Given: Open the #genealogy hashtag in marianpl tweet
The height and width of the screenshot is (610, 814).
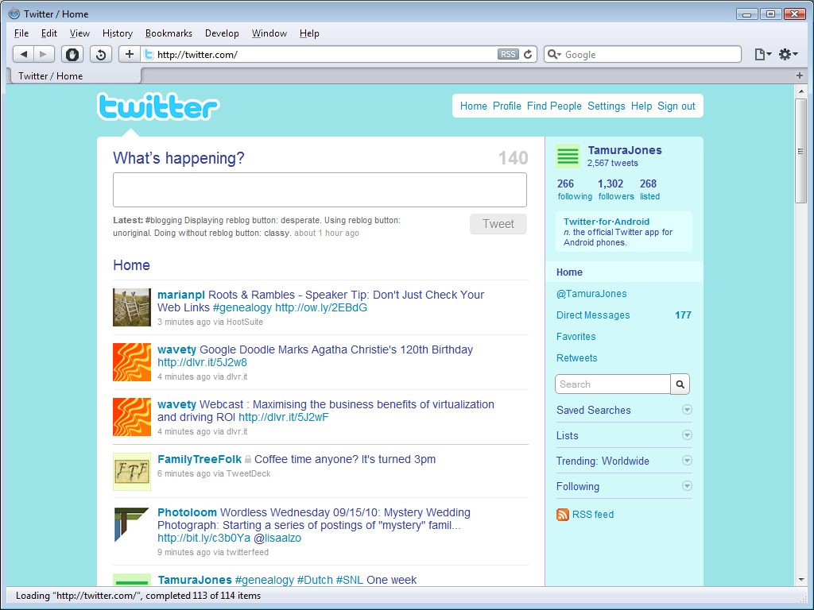Looking at the screenshot, I should 242,307.
